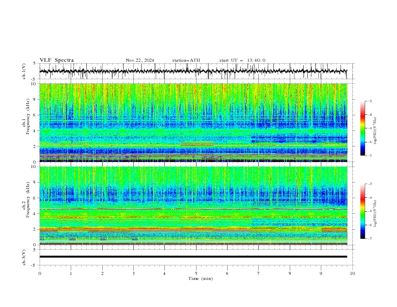
Task: Click the '4' kHz tick on ch.2 axis
Action: coord(36,214)
